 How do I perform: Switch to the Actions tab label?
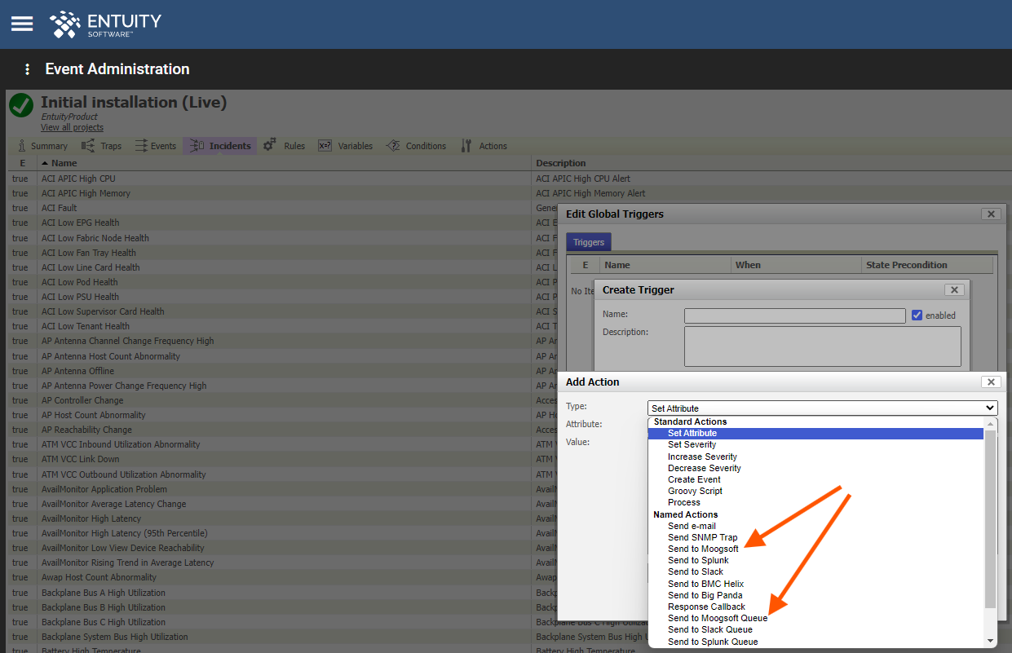493,146
